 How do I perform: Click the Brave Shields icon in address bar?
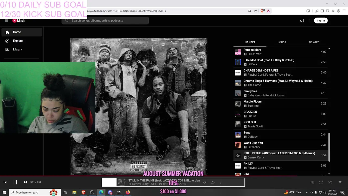[x=262, y=11]
